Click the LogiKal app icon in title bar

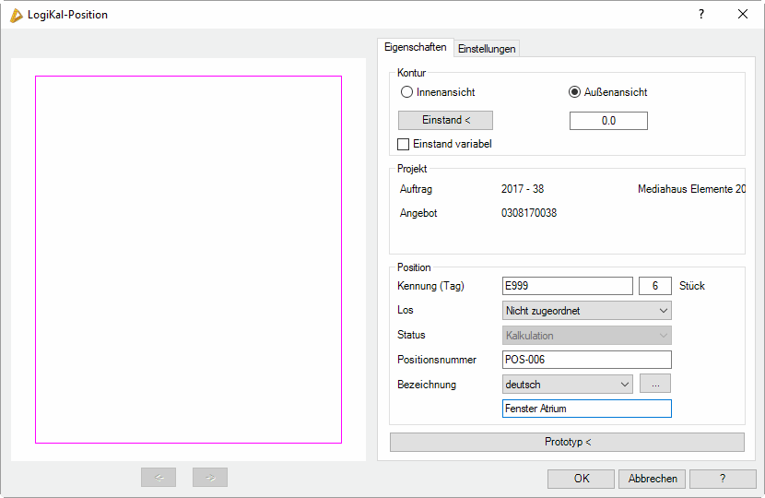[x=16, y=15]
